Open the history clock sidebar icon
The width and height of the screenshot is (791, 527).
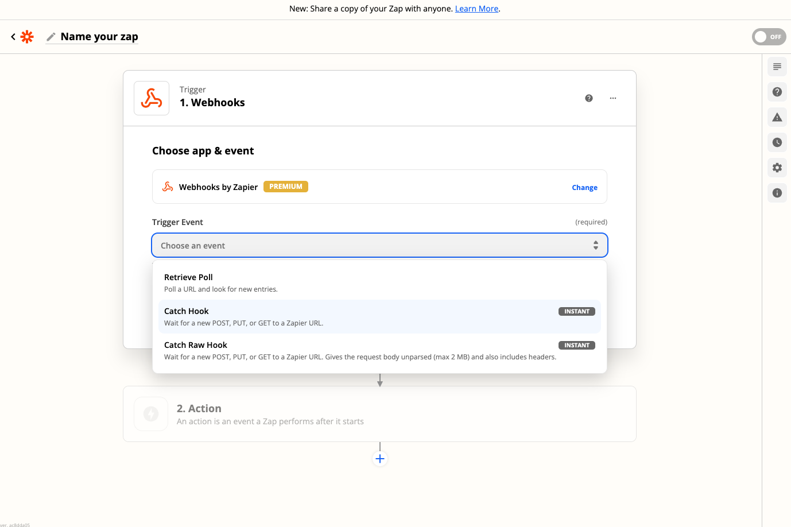point(777,142)
